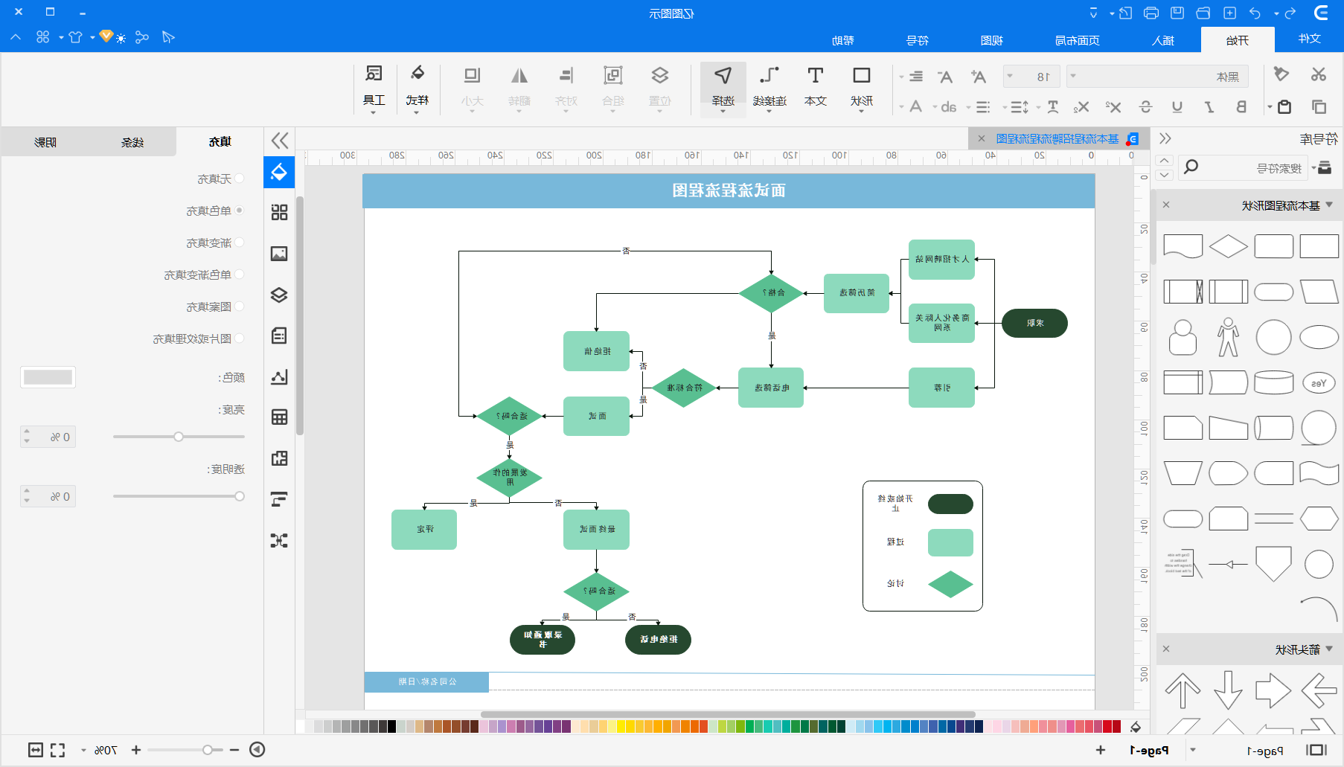Open the font size 18 dropdown
The width and height of the screenshot is (1344, 767).
[x=1010, y=76]
